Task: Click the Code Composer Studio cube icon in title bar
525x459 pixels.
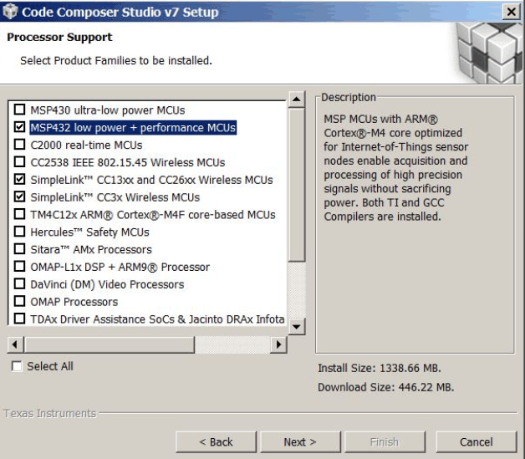Action: coord(10,11)
